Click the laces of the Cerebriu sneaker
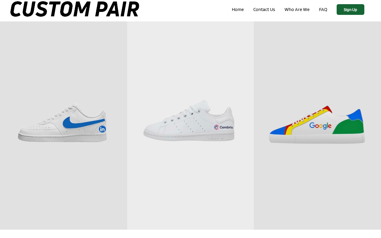The image size is (381, 238). [x=185, y=115]
